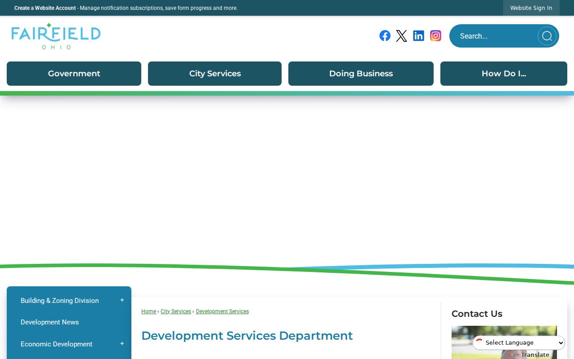Viewport: 574px width, 359px height.
Task: Go to Home breadcrumb link
Action: click(x=148, y=311)
